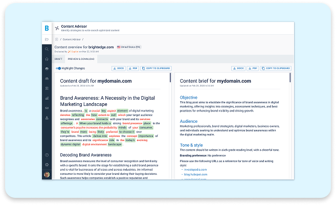Viewport: 336px width, 205px height.
Task: Download the content draft as DOCX
Action: point(119,69)
